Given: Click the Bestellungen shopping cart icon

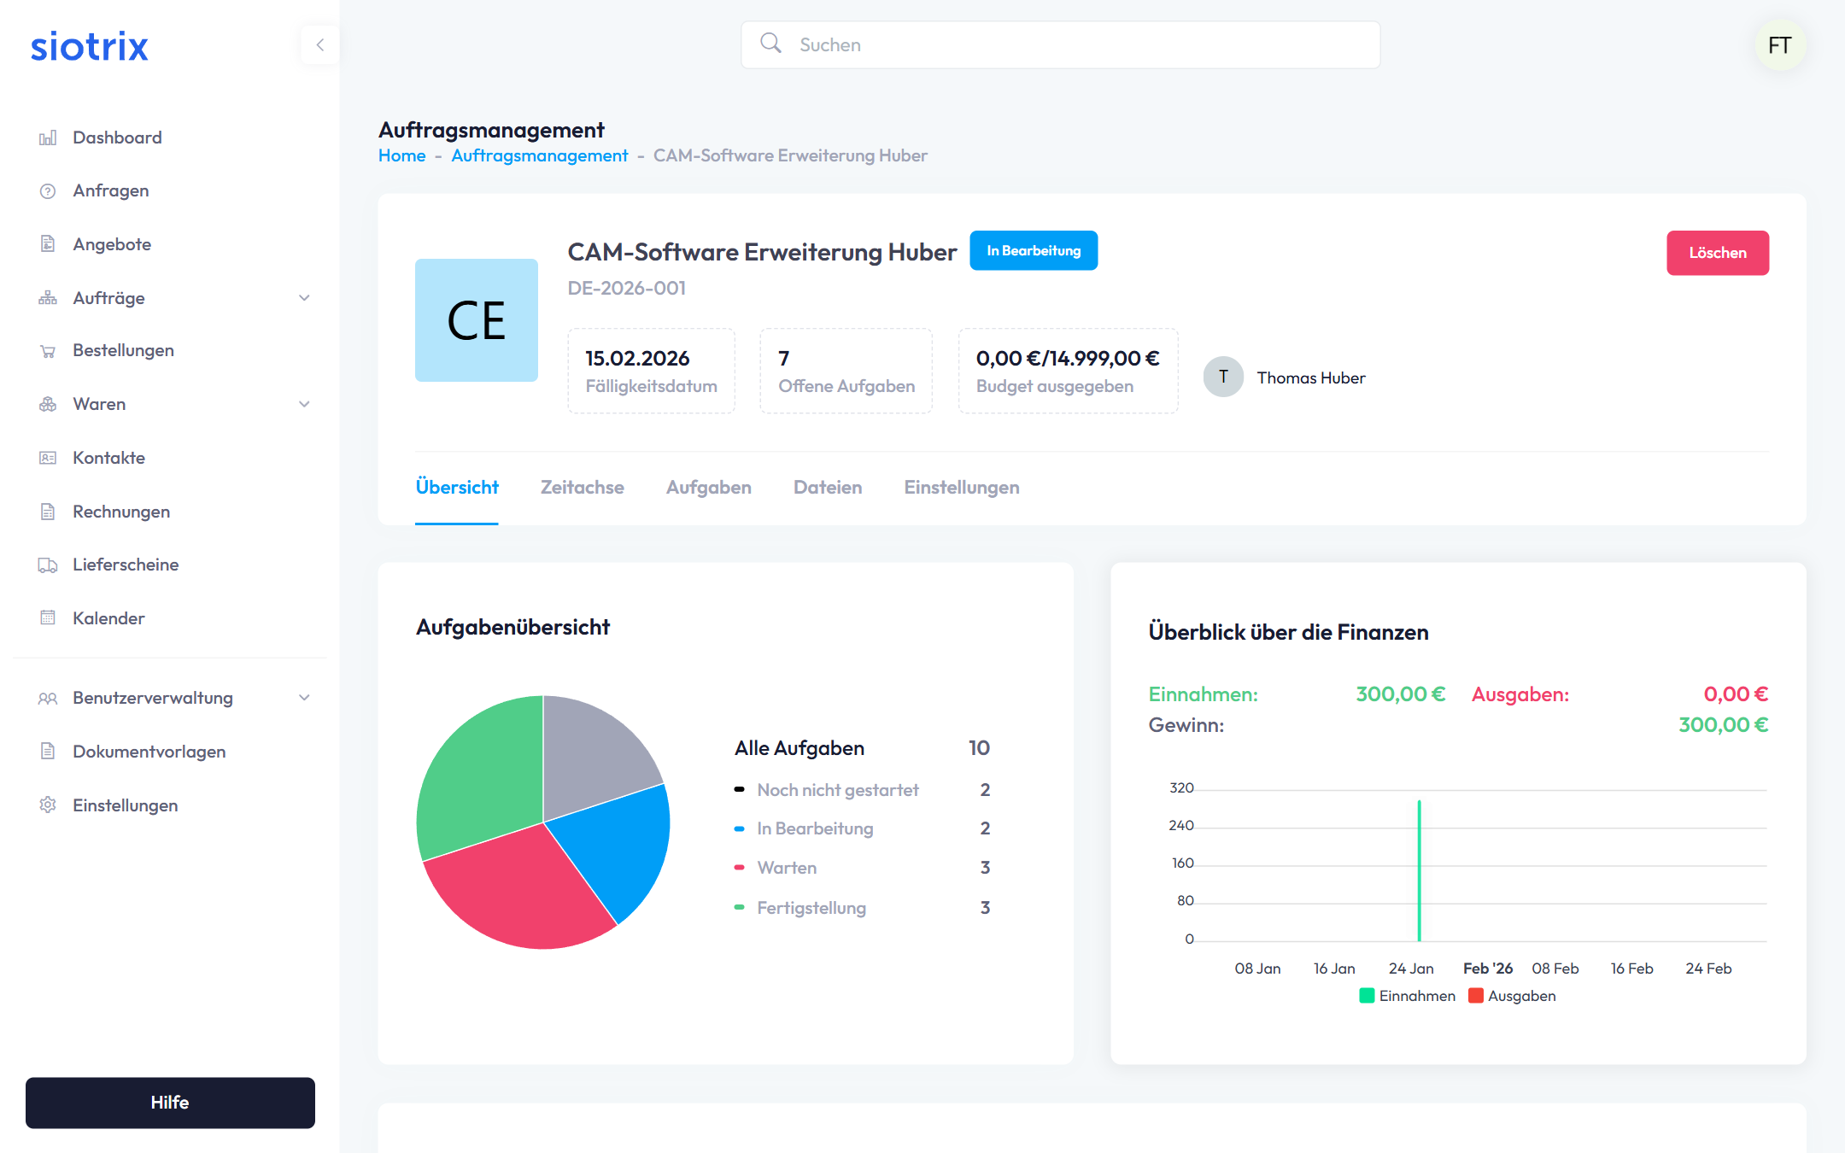Looking at the screenshot, I should tap(48, 351).
